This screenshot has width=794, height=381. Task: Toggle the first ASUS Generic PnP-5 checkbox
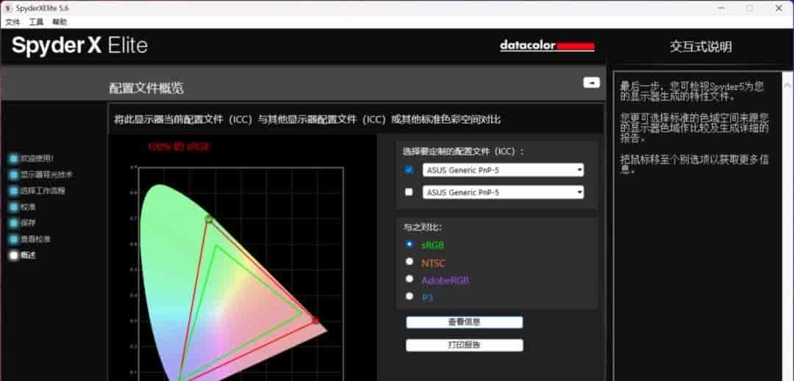click(409, 170)
